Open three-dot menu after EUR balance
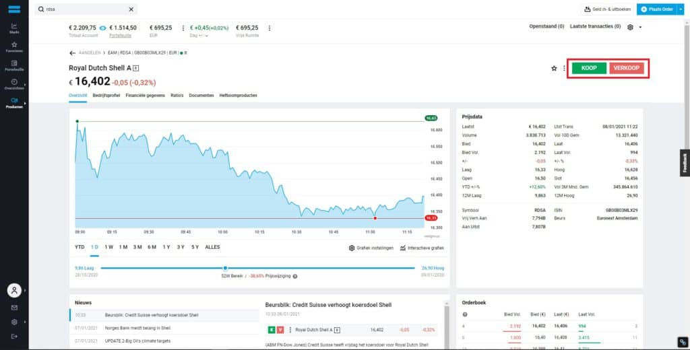The height and width of the screenshot is (350, 690). 183,28
